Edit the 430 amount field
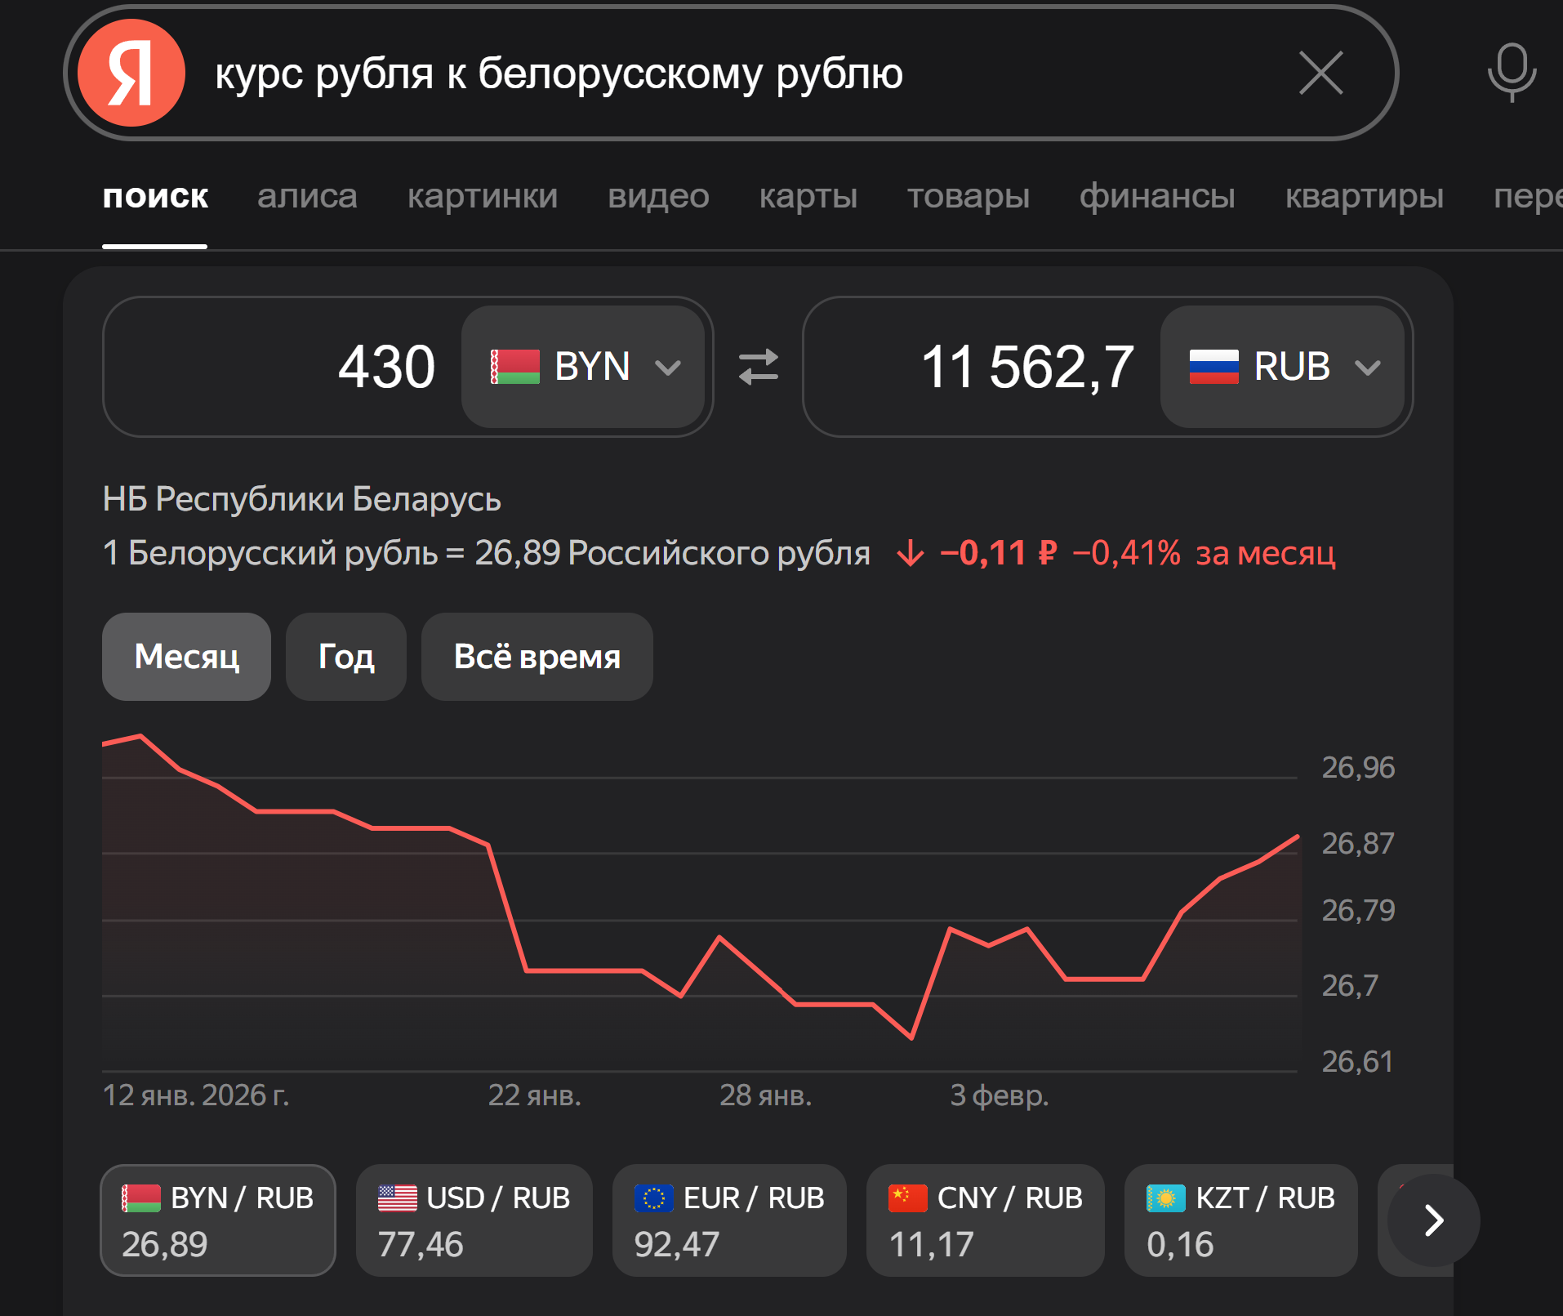The height and width of the screenshot is (1316, 1563). (282, 367)
